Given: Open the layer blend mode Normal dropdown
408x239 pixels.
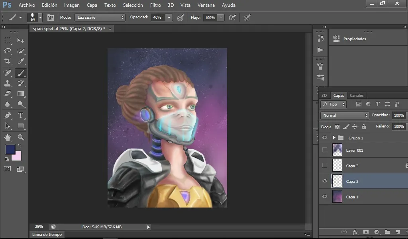Looking at the screenshot, I should [x=345, y=115].
